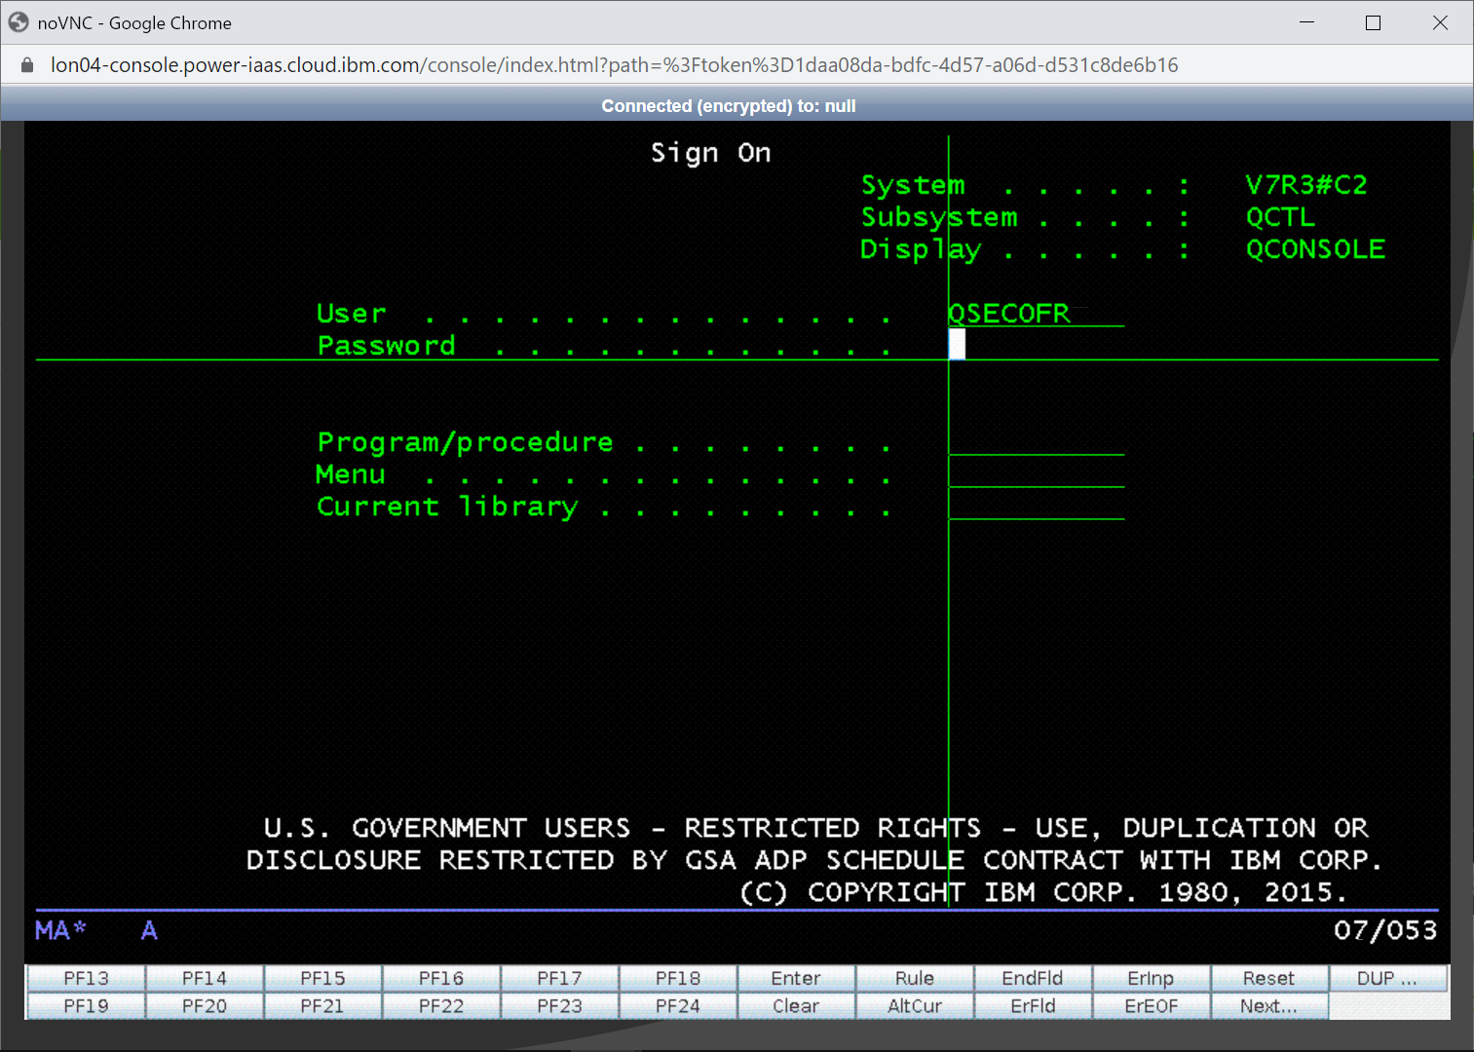Click the ErFld button
Image resolution: width=1474 pixels, height=1052 pixels.
point(1033,1006)
